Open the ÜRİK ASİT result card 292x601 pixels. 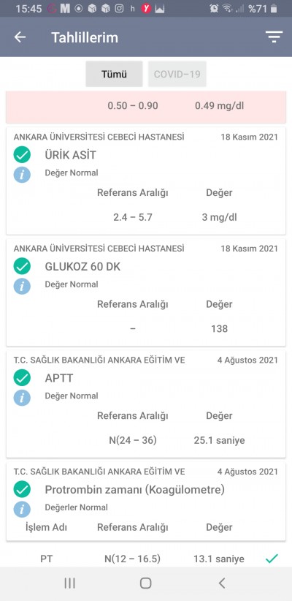point(146,181)
